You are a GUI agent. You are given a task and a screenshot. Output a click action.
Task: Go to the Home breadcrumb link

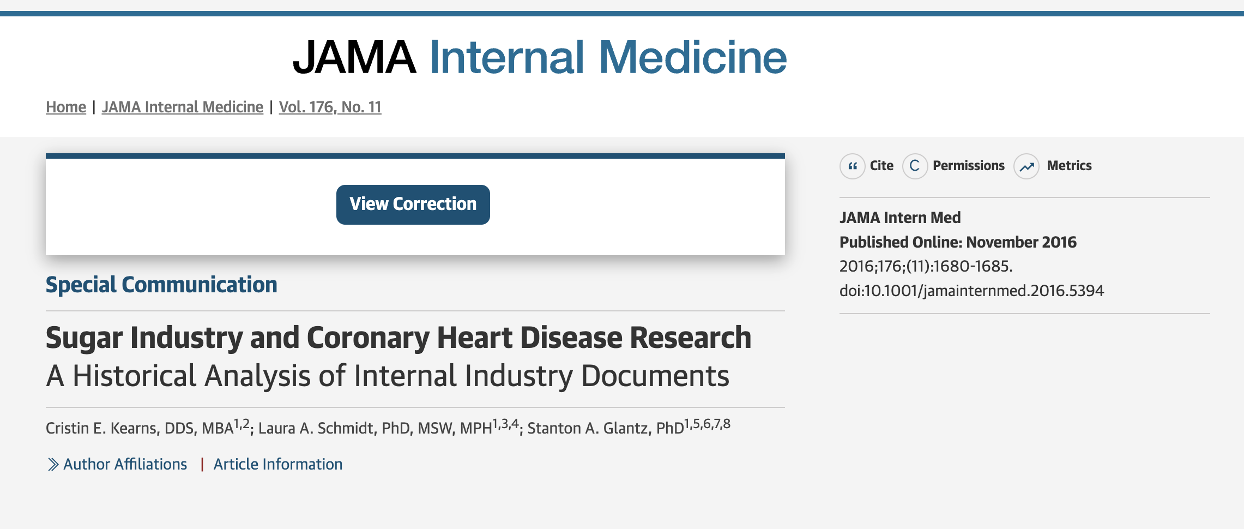(66, 107)
